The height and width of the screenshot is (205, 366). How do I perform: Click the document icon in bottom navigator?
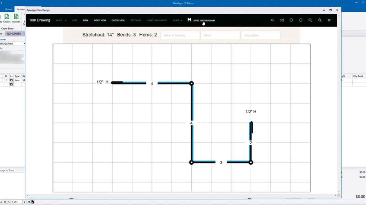tap(32, 202)
